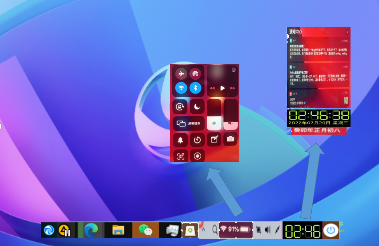This screenshot has width=379, height=246.
Task: Tap the bell silent mode icon
Action: (x=180, y=140)
